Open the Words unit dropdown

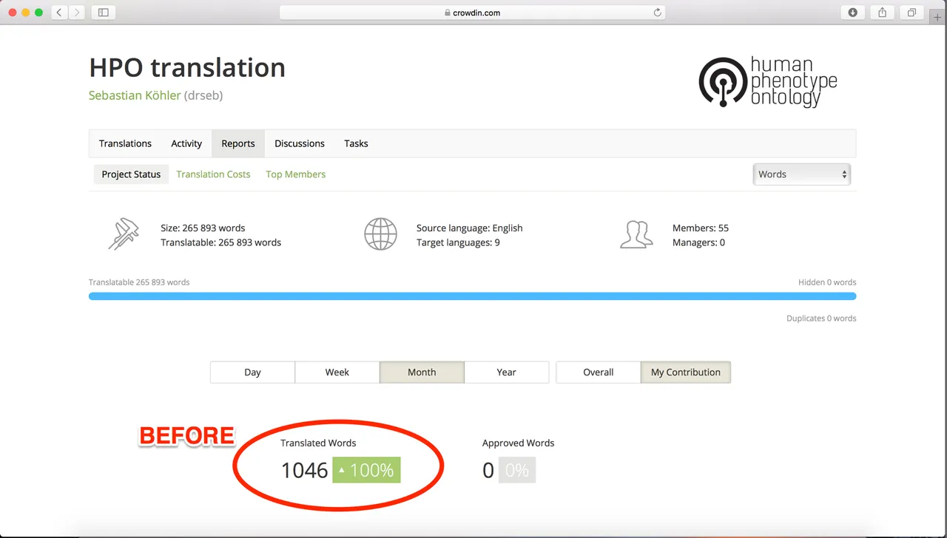click(x=802, y=174)
